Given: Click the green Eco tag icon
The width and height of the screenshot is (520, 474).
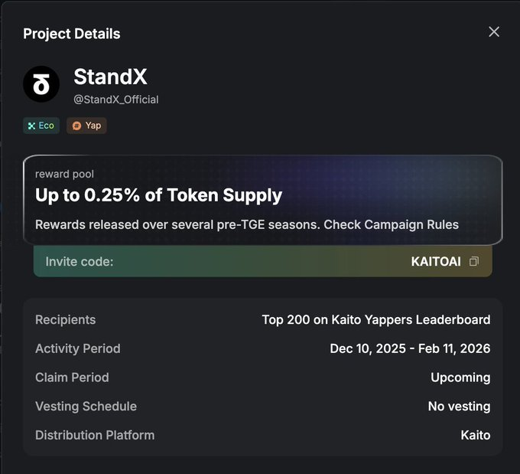Looking at the screenshot, I should 31,126.
